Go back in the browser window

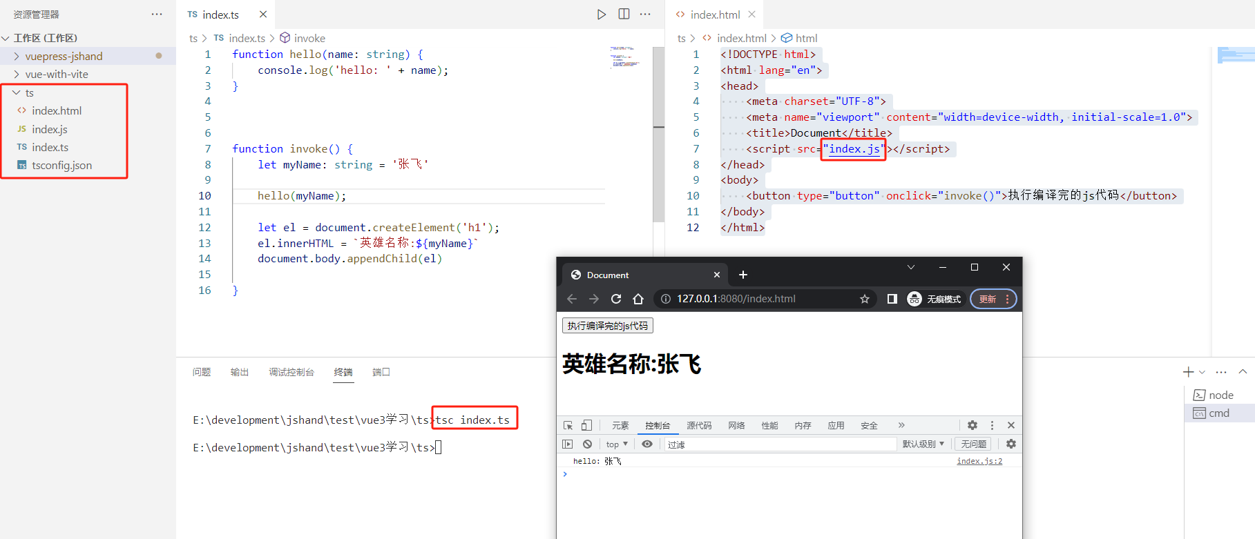(x=572, y=299)
